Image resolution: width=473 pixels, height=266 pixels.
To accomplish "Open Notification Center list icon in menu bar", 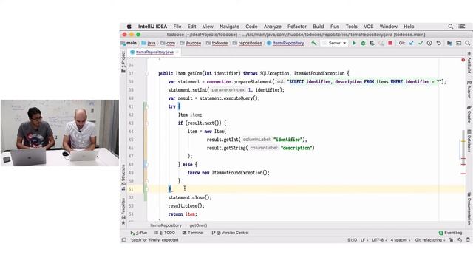I will pos(462,27).
